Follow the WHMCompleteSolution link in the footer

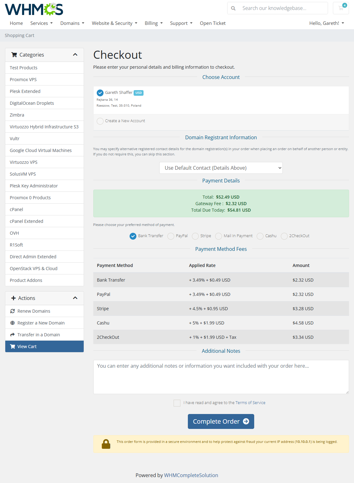pyautogui.click(x=191, y=475)
